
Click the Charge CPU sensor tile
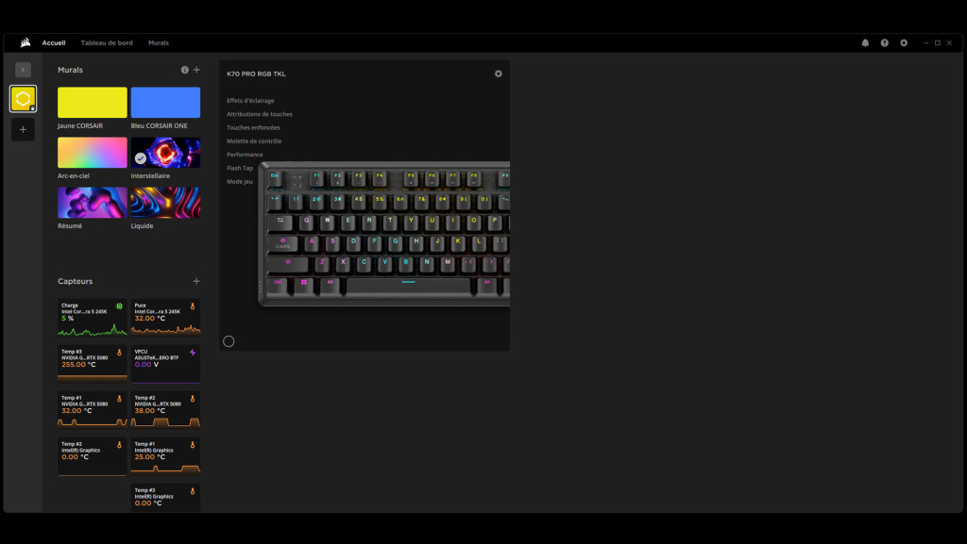(93, 318)
